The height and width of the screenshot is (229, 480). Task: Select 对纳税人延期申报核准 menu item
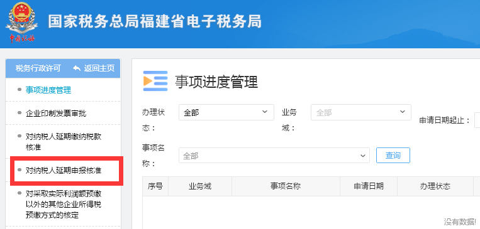[x=64, y=171]
